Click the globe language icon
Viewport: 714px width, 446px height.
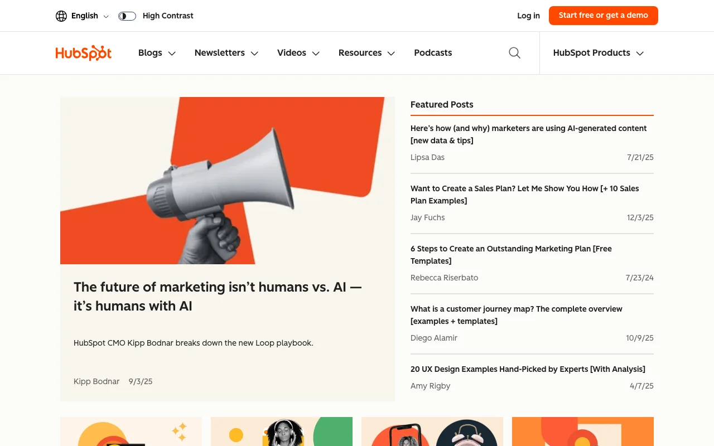pos(61,16)
